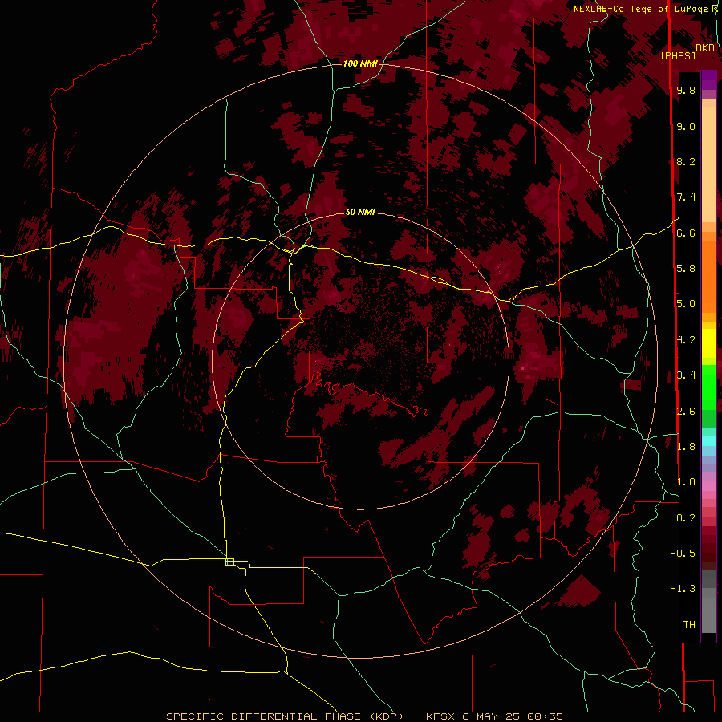Screen dimensions: 722x722
Task: Click the 7.4 color scale value
Action: click(x=686, y=197)
